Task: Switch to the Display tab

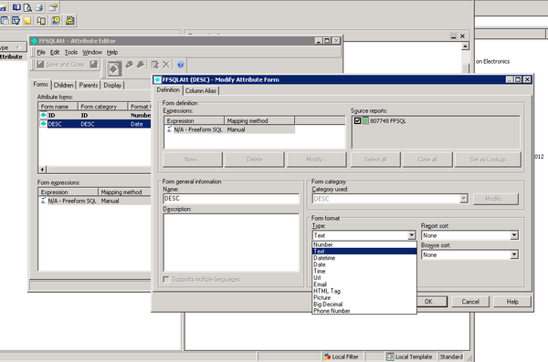Action: pos(112,85)
